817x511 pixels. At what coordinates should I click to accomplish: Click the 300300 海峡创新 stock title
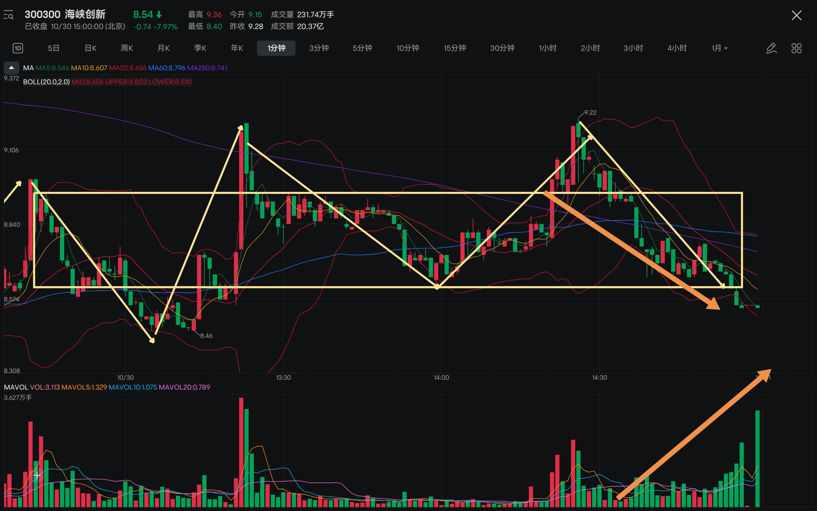(65, 15)
